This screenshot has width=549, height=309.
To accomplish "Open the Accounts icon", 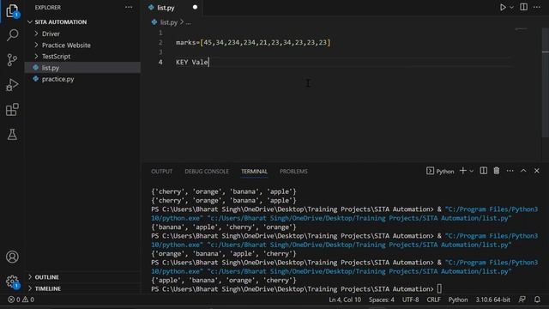I will click(12, 257).
